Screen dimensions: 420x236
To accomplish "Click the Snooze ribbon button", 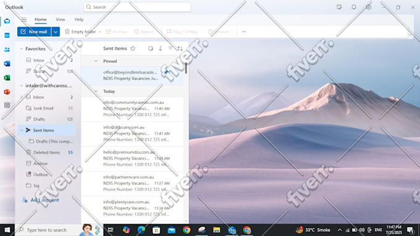I will tap(219, 32).
